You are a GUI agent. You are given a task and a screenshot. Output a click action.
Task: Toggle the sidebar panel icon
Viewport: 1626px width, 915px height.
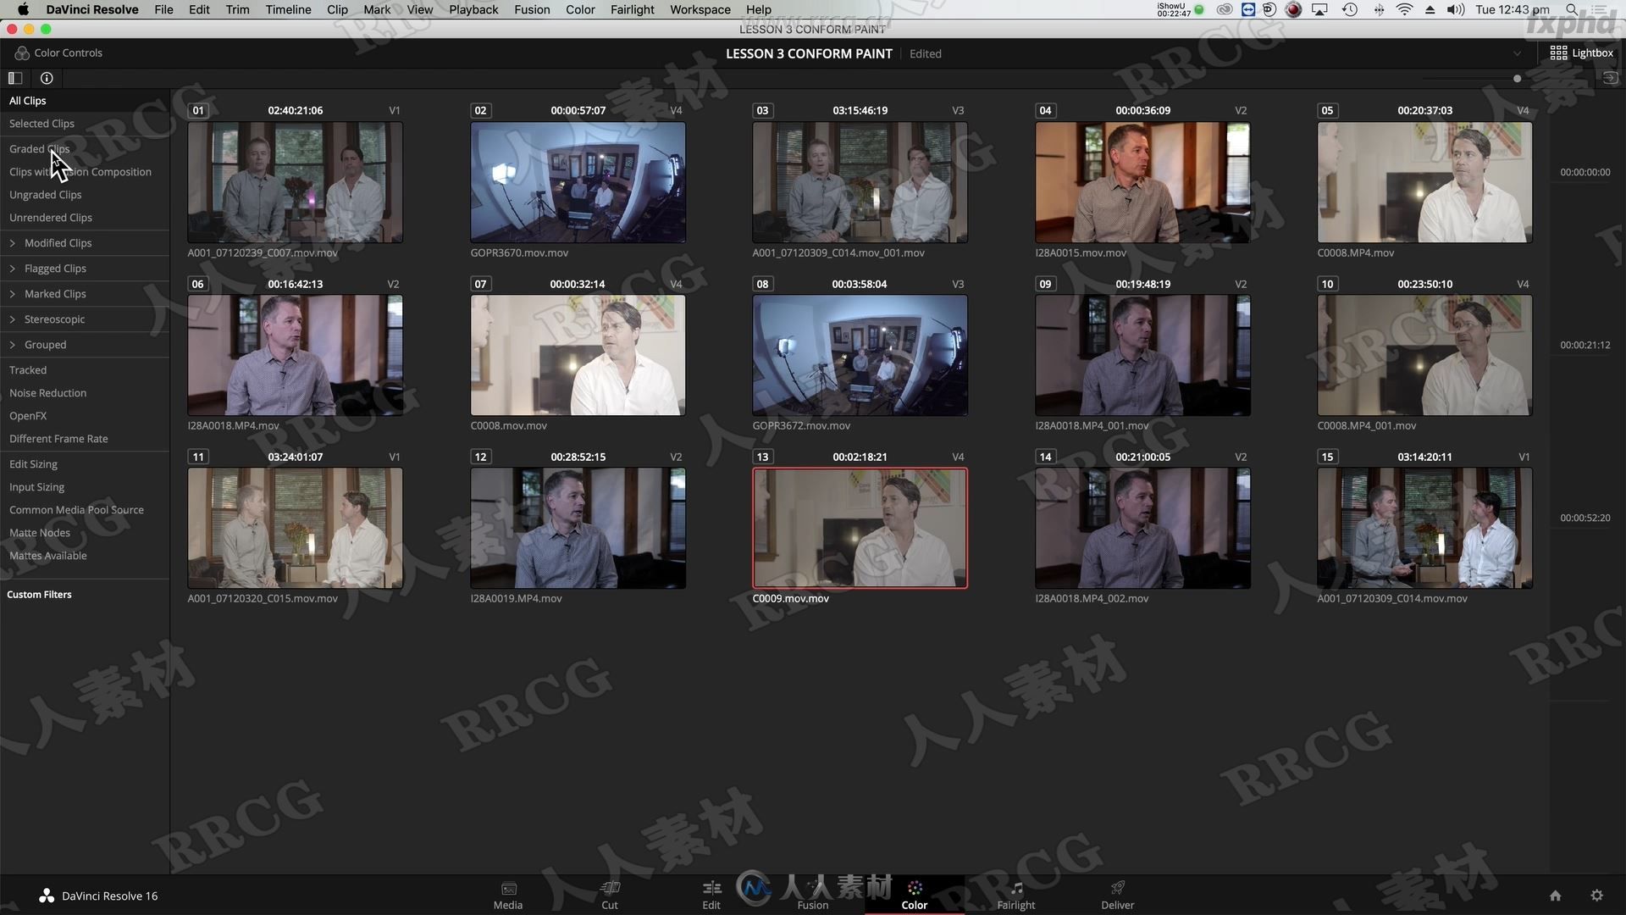pyautogui.click(x=15, y=78)
